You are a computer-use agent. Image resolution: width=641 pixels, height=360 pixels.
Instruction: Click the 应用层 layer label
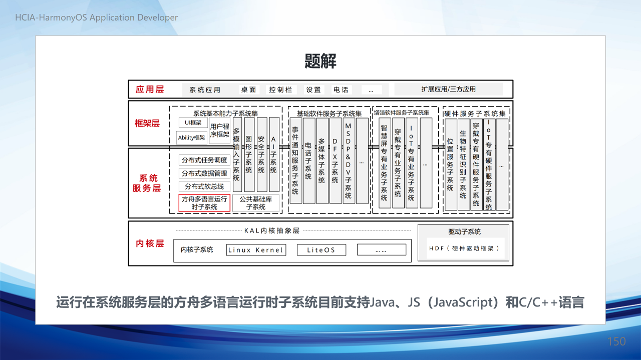pos(150,90)
